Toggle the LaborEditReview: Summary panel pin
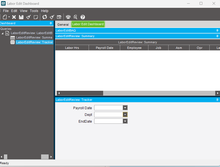The image size is (220, 167). pyautogui.click(x=217, y=36)
